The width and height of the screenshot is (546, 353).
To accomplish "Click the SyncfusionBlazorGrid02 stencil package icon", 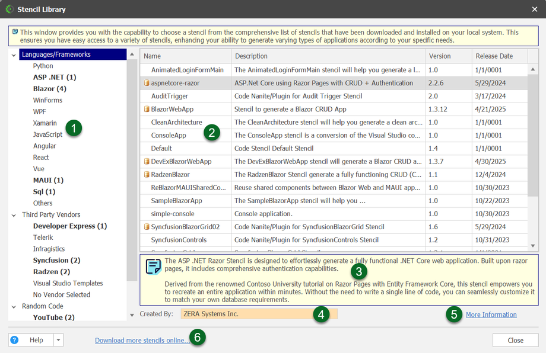I will (x=147, y=227).
